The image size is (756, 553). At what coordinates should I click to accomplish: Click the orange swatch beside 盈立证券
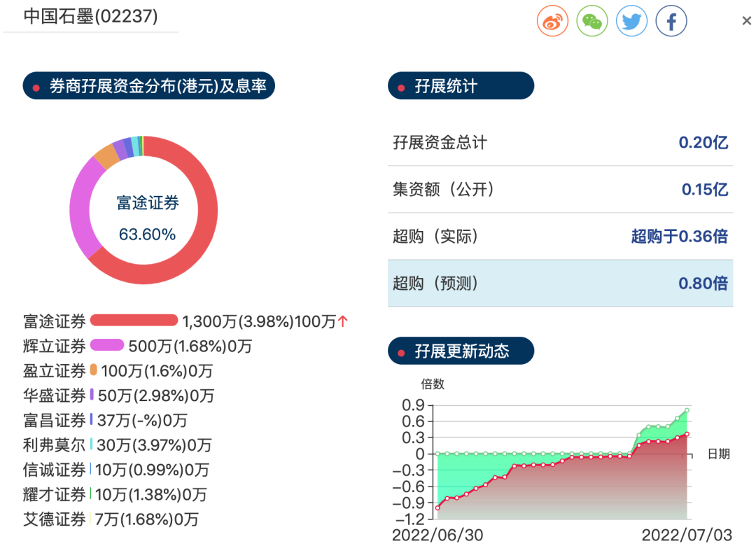(x=94, y=370)
